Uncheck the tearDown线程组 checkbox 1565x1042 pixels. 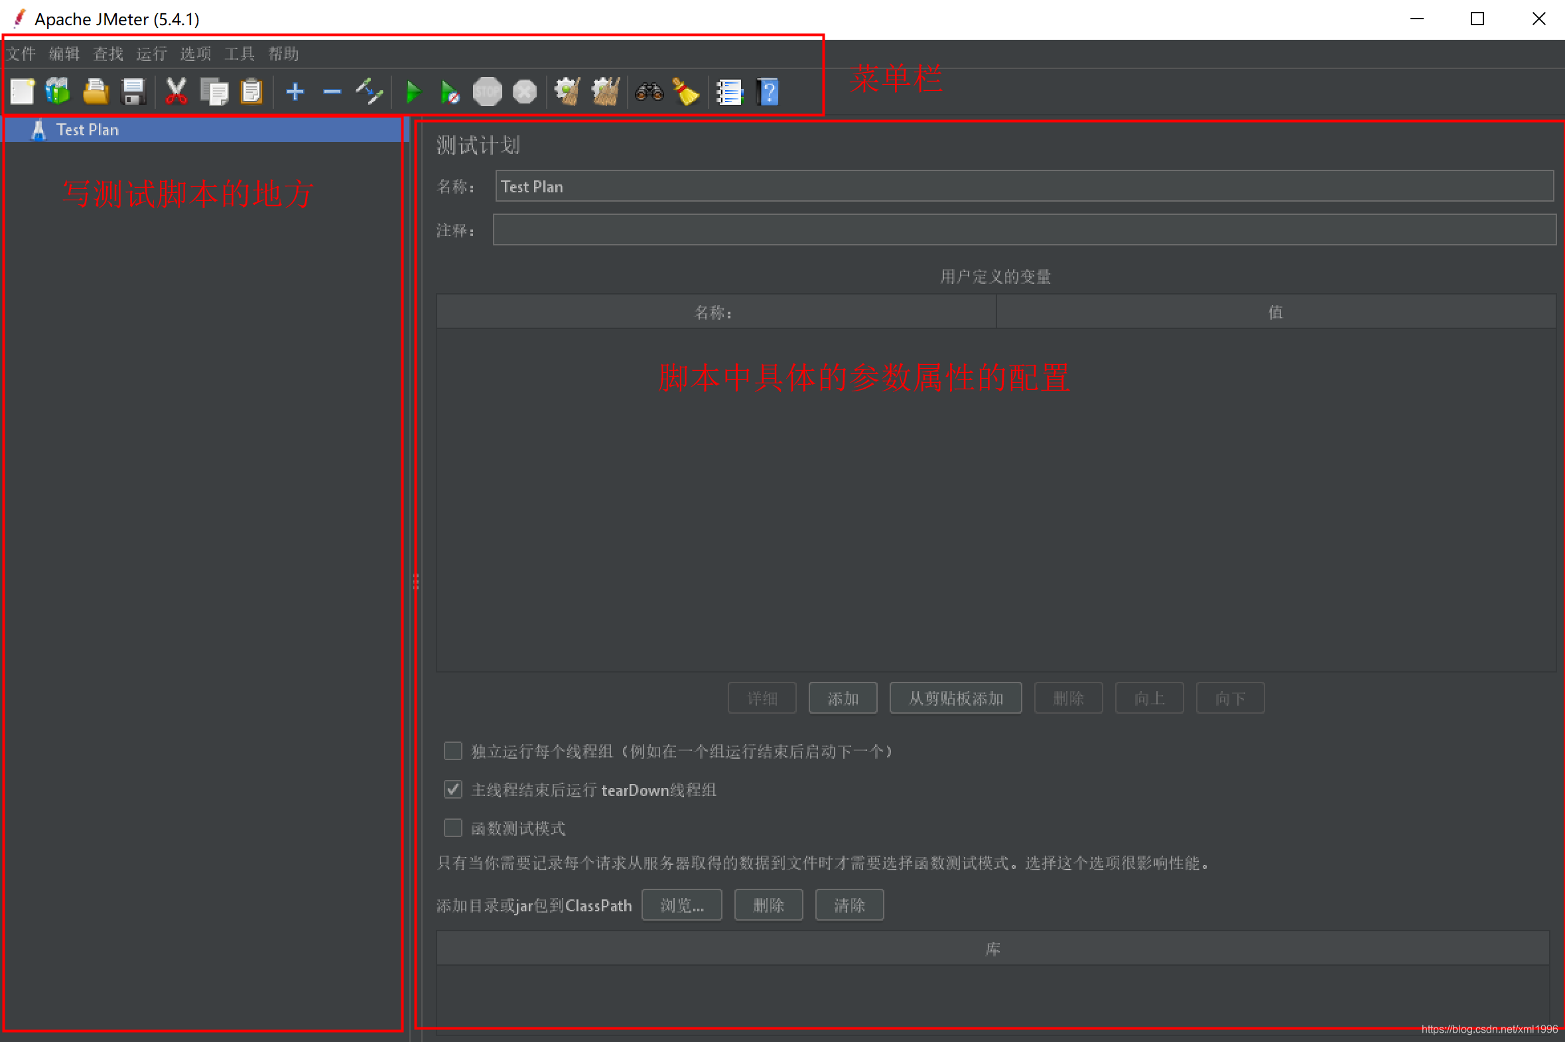[452, 789]
